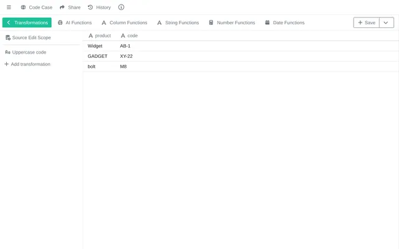
Task: Select the Source Edit Scope label
Action: (x=32, y=37)
